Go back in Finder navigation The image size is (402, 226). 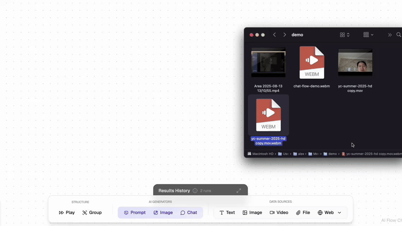[274, 35]
